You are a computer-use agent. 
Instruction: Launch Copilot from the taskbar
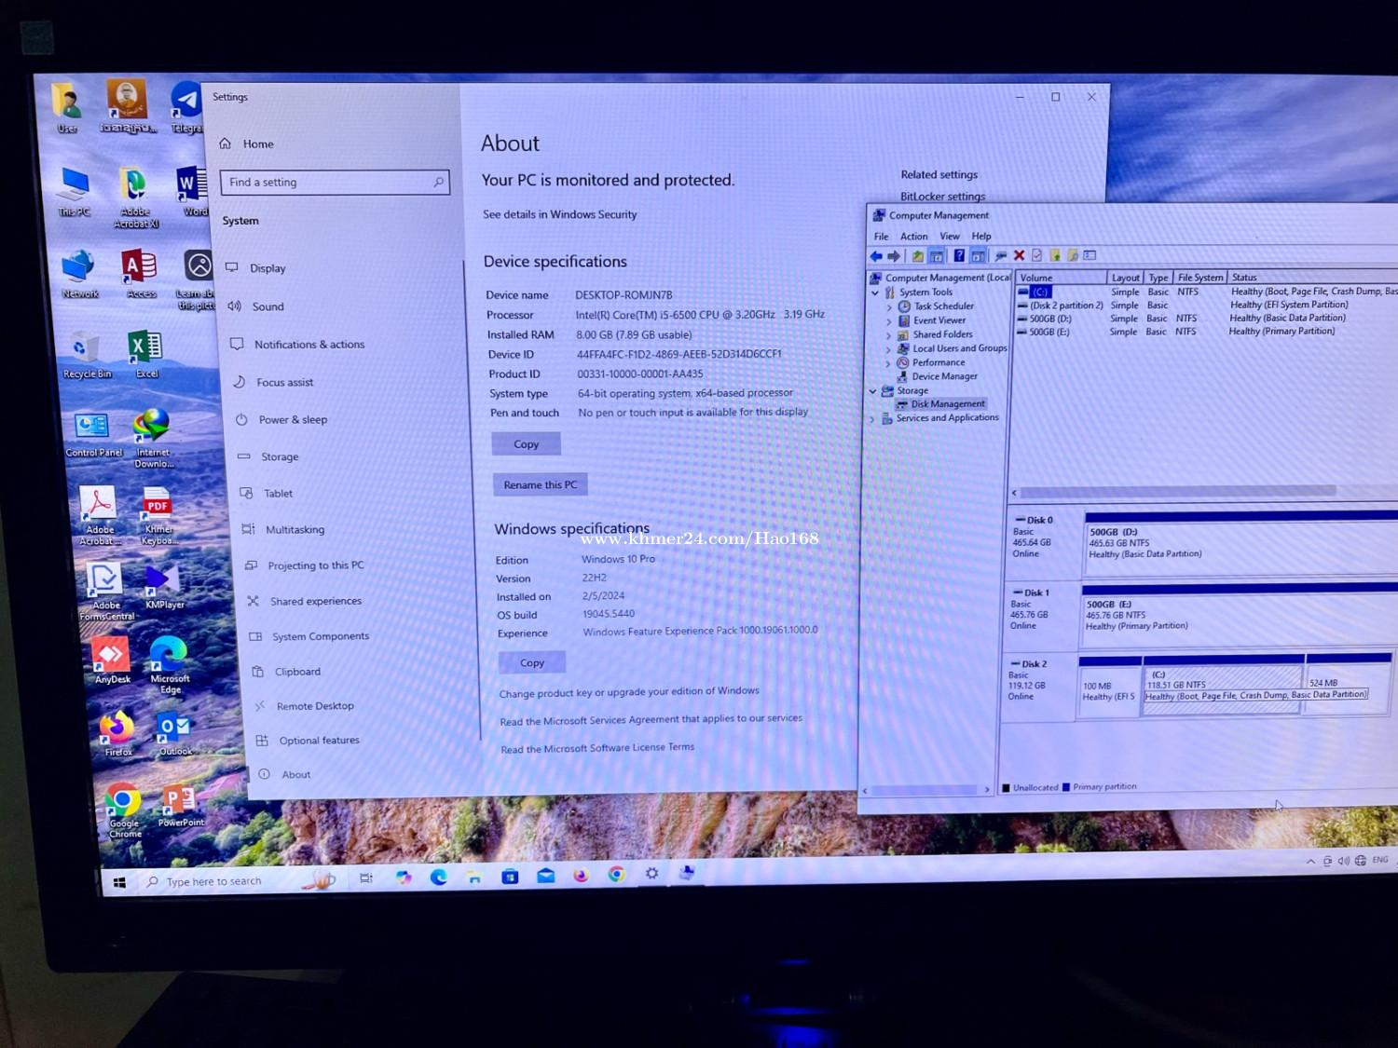pyautogui.click(x=404, y=878)
